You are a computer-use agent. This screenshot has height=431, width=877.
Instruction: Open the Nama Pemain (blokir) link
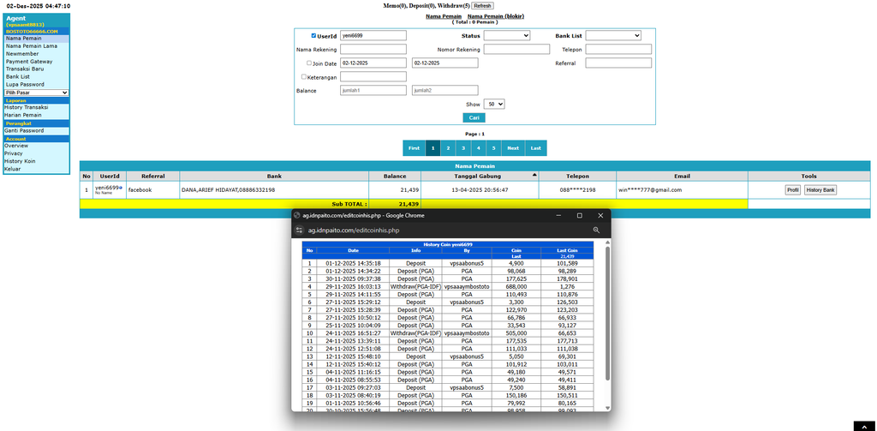[x=496, y=16]
